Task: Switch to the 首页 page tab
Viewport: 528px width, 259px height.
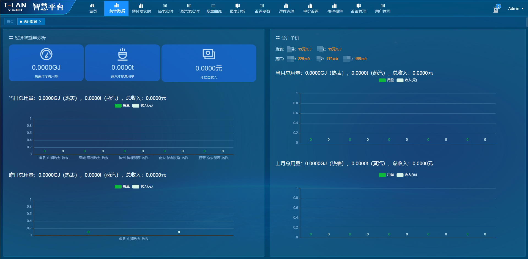Action: point(10,22)
